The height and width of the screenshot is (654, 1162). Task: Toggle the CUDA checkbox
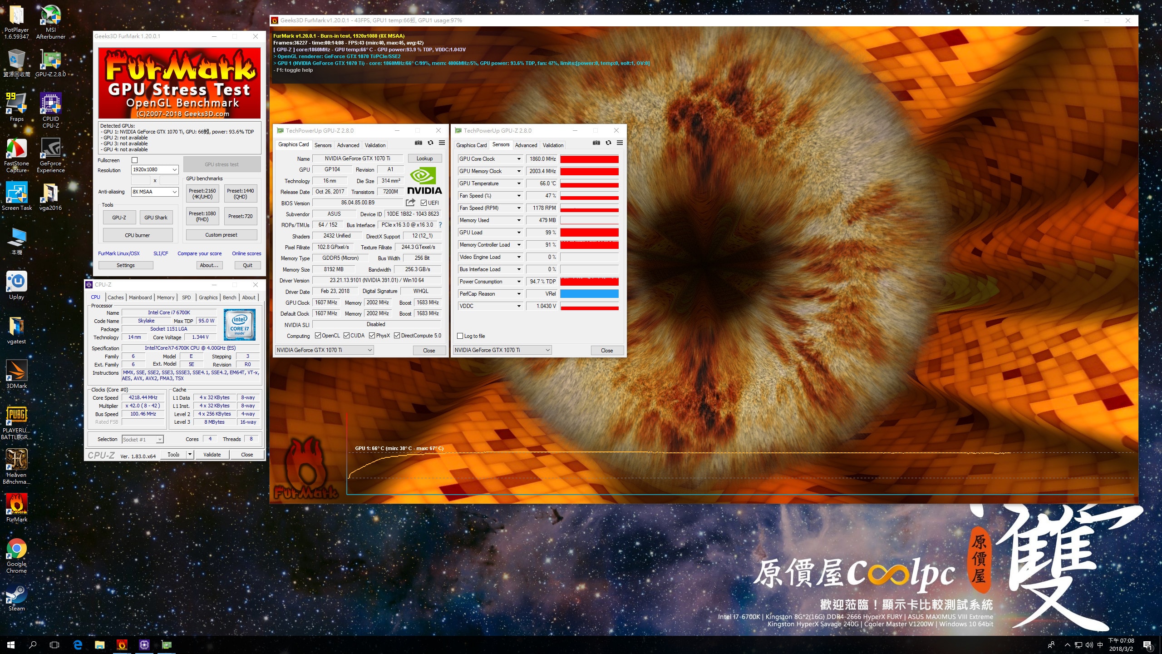(x=346, y=336)
